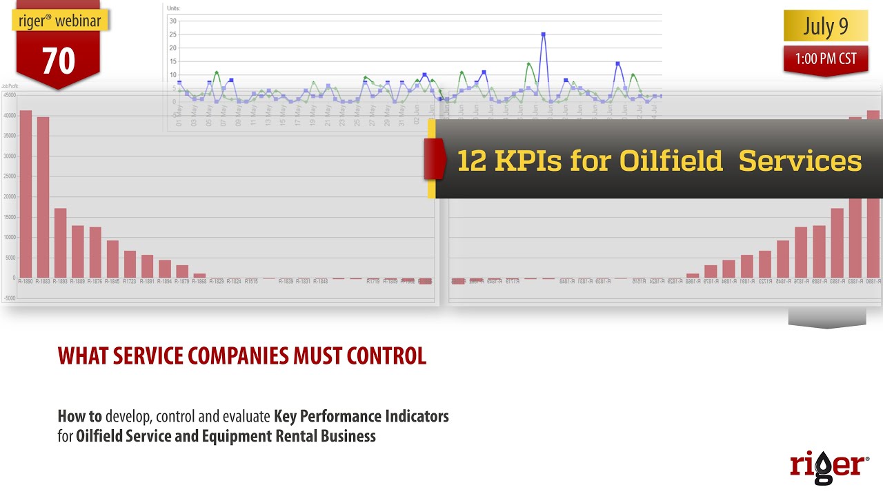This screenshot has width=883, height=496.
Task: Click the R-1889 bar in left chart
Action: pos(77,251)
